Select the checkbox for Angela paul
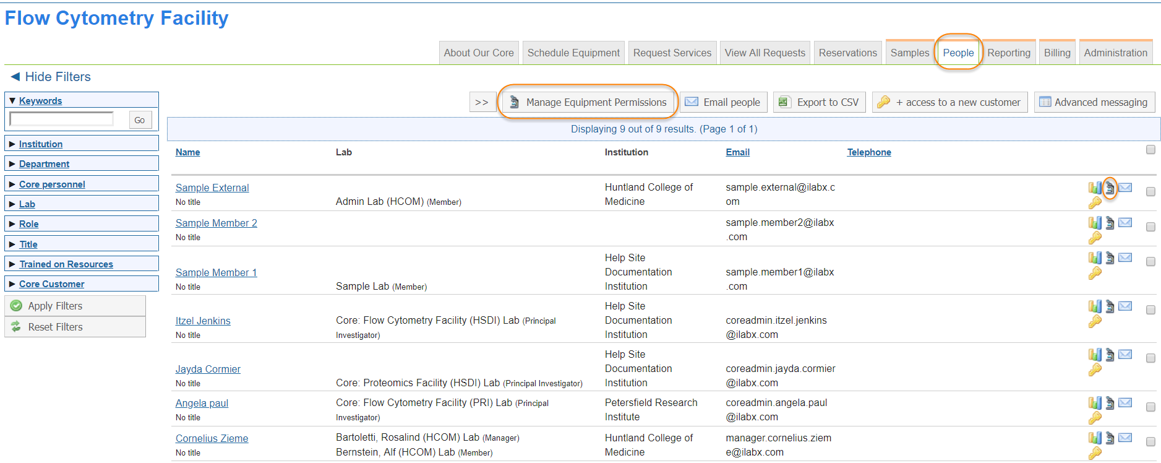1161x463 pixels. tap(1150, 407)
